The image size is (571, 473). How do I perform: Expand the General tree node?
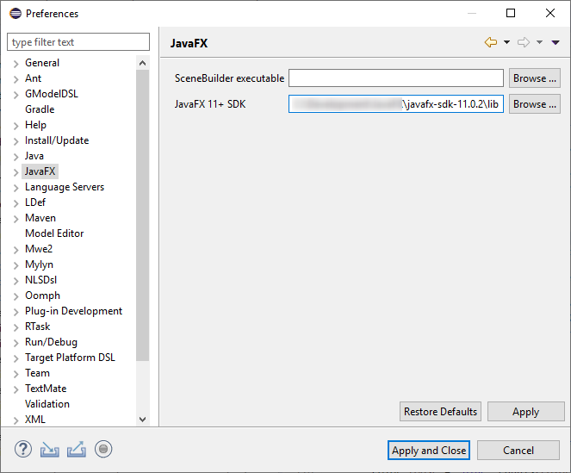click(16, 64)
